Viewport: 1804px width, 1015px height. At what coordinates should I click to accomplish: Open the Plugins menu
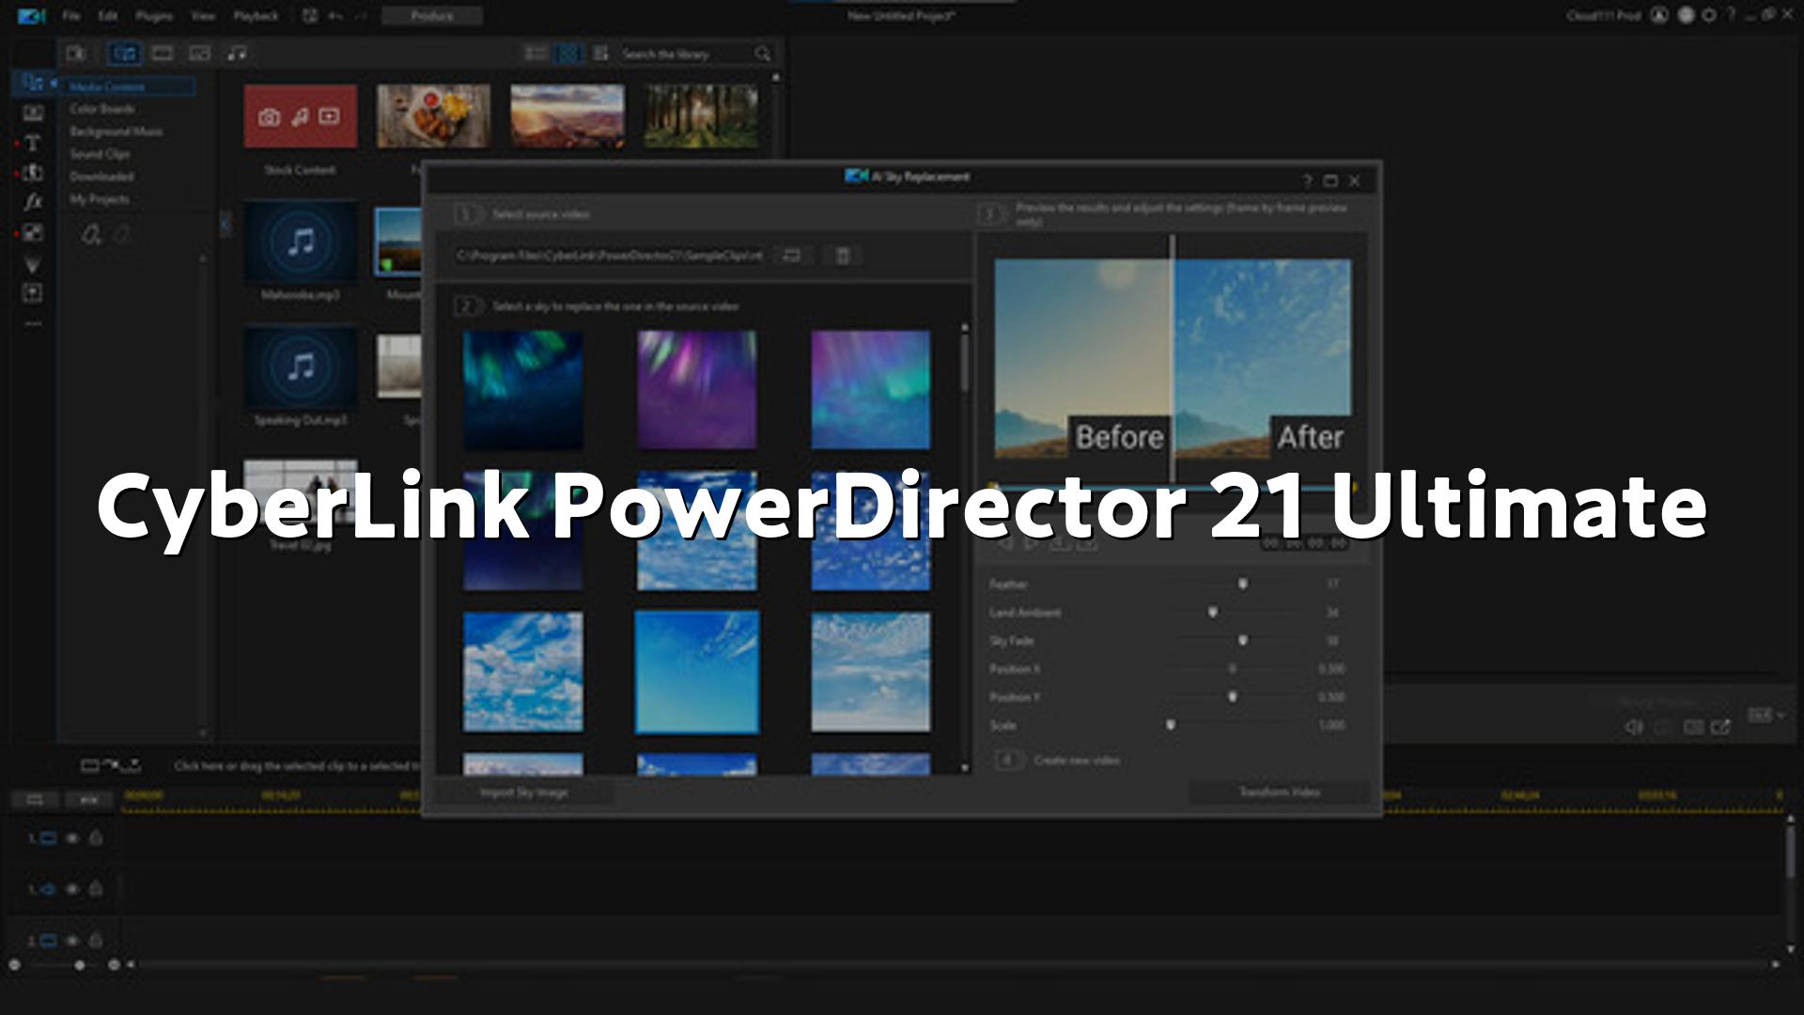click(154, 16)
